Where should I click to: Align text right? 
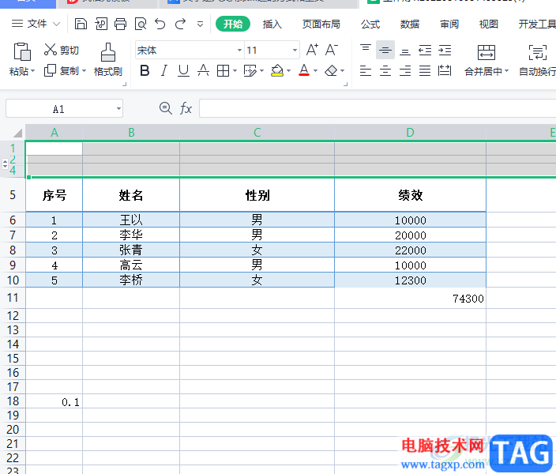[x=405, y=70]
